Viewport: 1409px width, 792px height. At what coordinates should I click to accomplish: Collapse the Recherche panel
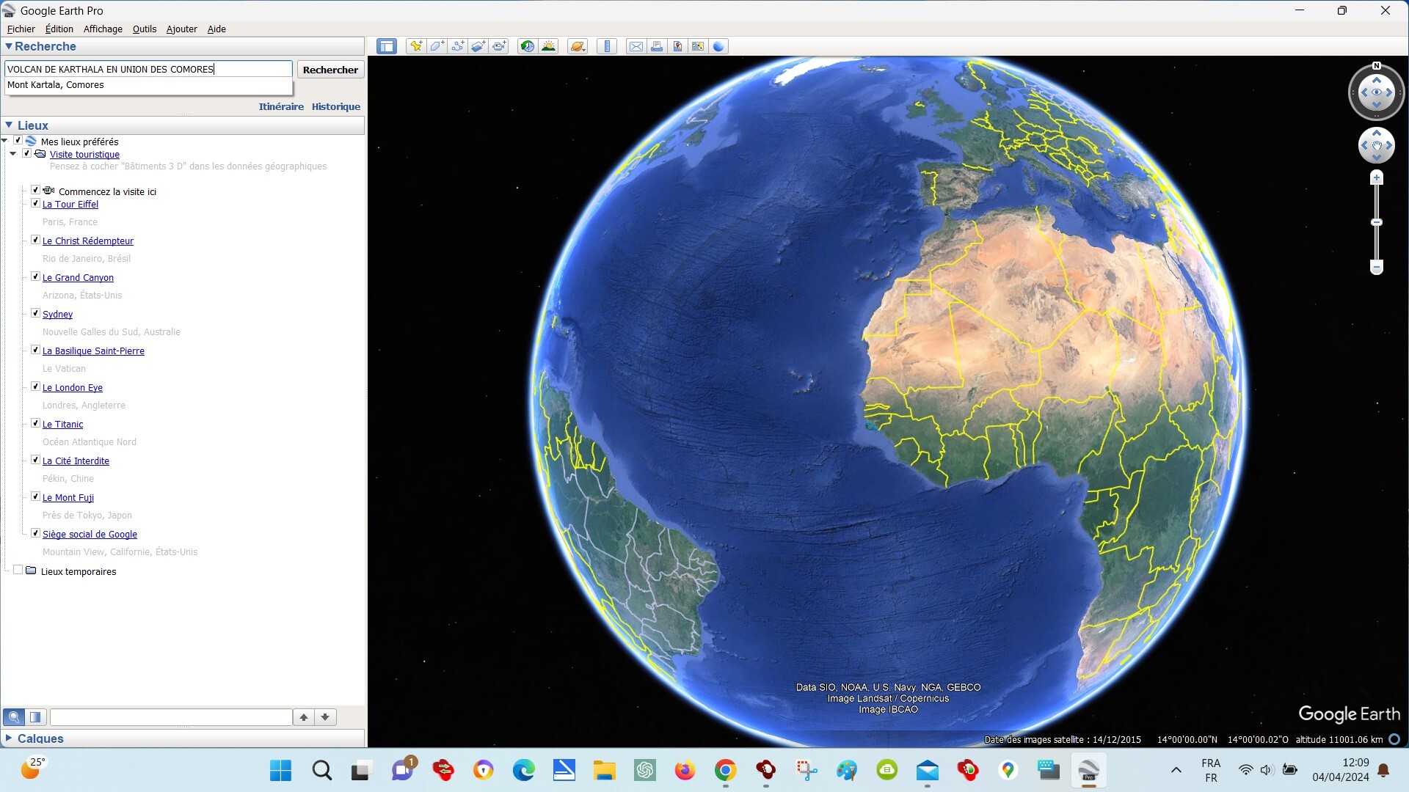click(9, 46)
